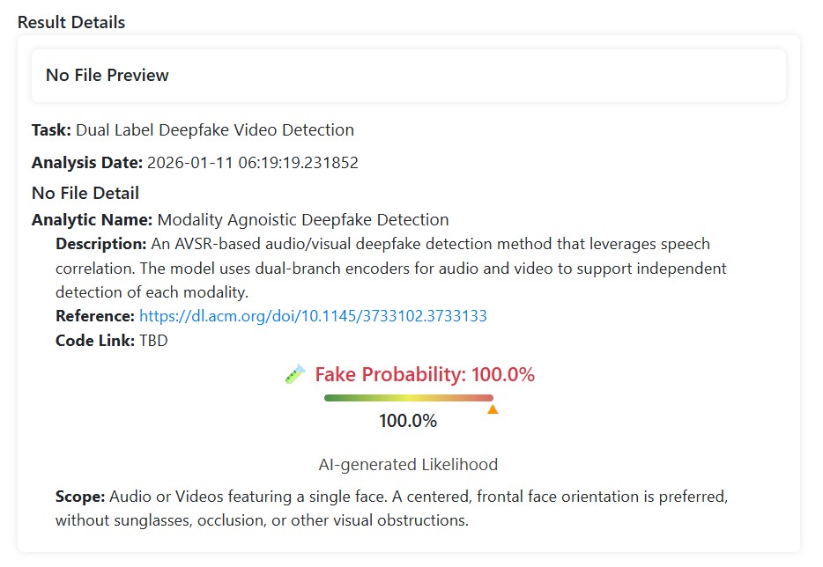Image resolution: width=823 pixels, height=567 pixels.
Task: Click the No File Preview card
Action: (x=408, y=75)
